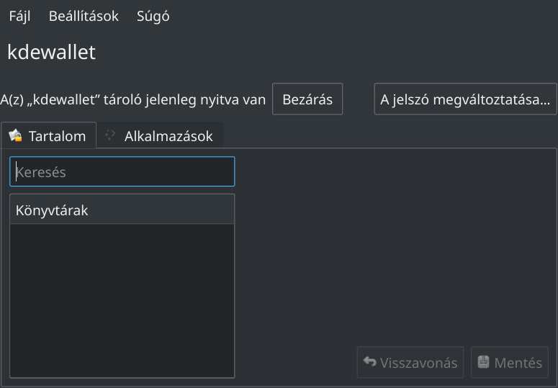Switch to the Tartalom tab
558x388 pixels.
pyautogui.click(x=49, y=136)
